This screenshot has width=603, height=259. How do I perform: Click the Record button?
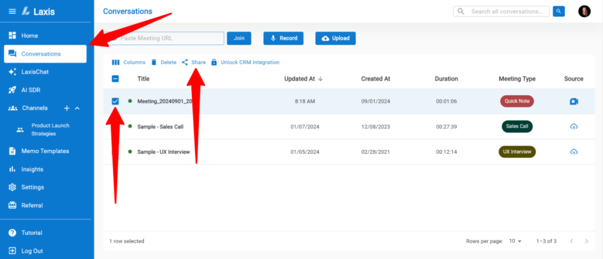point(283,38)
